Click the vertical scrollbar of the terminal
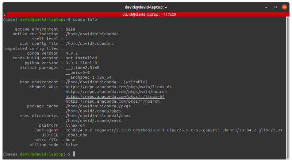Viewport: 292px width, 162px height. pyautogui.click(x=288, y=87)
